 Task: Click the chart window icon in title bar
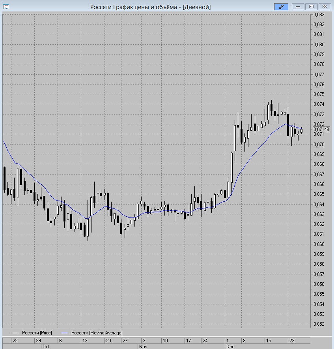[6, 7]
